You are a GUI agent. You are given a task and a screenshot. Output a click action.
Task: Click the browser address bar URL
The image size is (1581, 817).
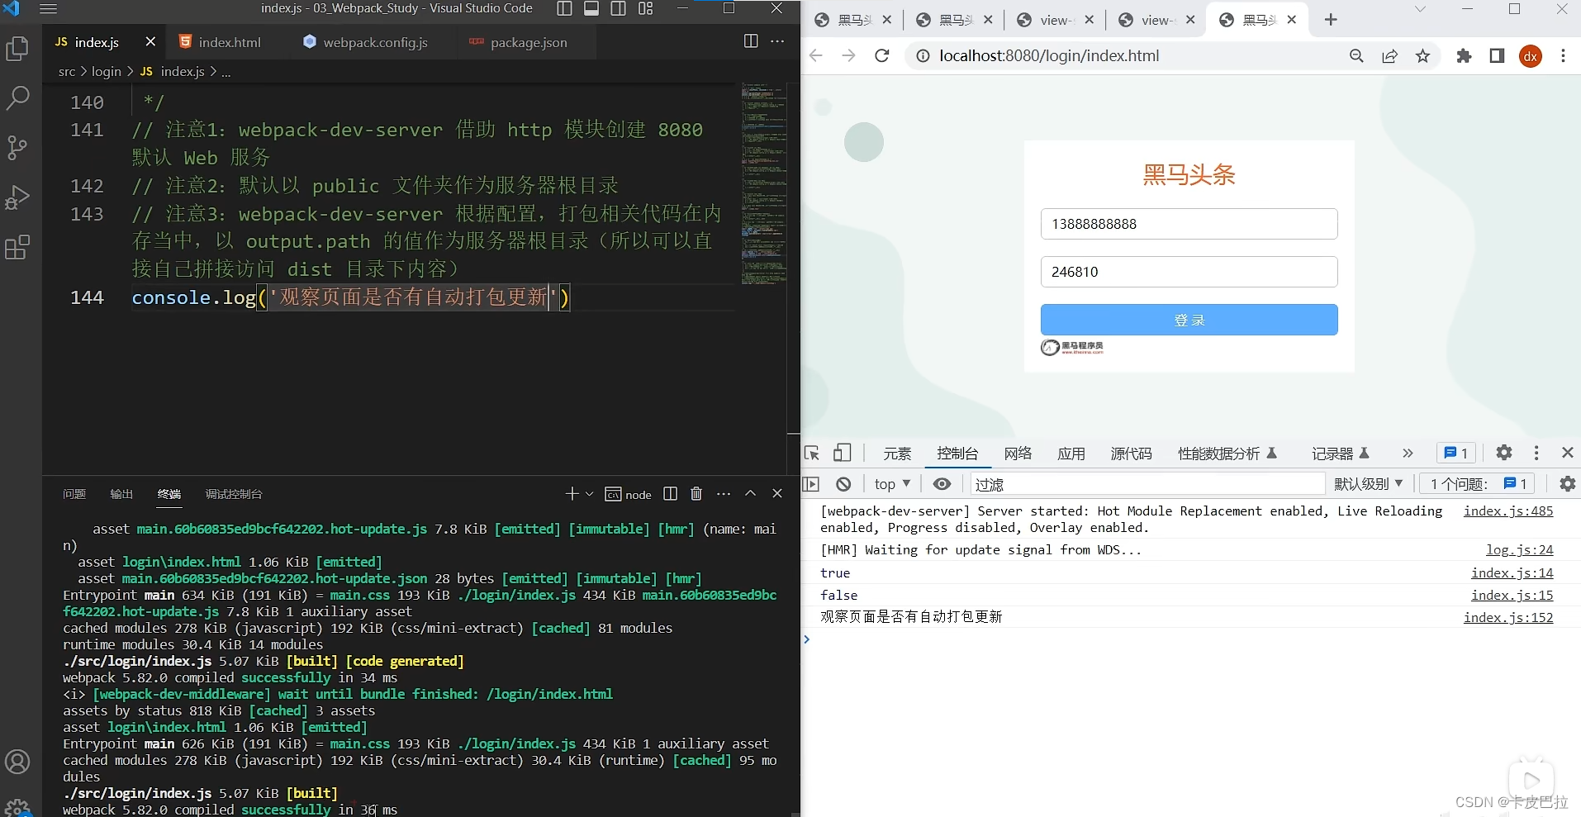(1049, 55)
